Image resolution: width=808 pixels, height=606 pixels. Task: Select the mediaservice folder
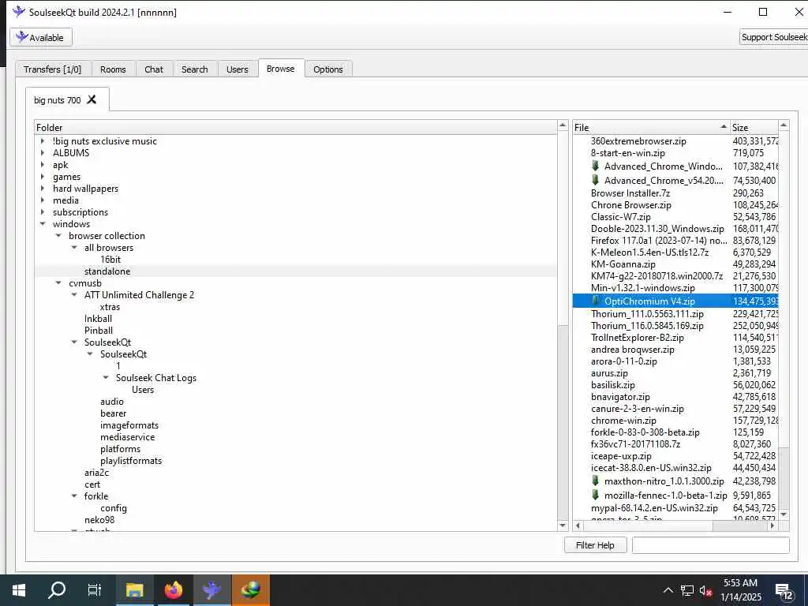(x=127, y=437)
